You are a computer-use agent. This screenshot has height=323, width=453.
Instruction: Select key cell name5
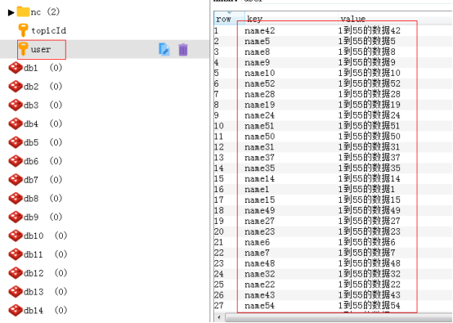[257, 42]
